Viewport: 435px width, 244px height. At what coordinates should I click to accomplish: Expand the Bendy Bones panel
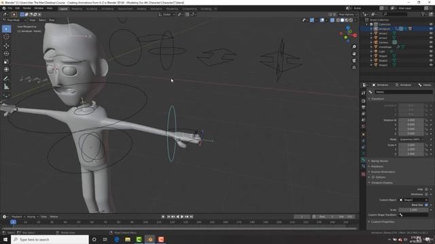click(x=379, y=161)
